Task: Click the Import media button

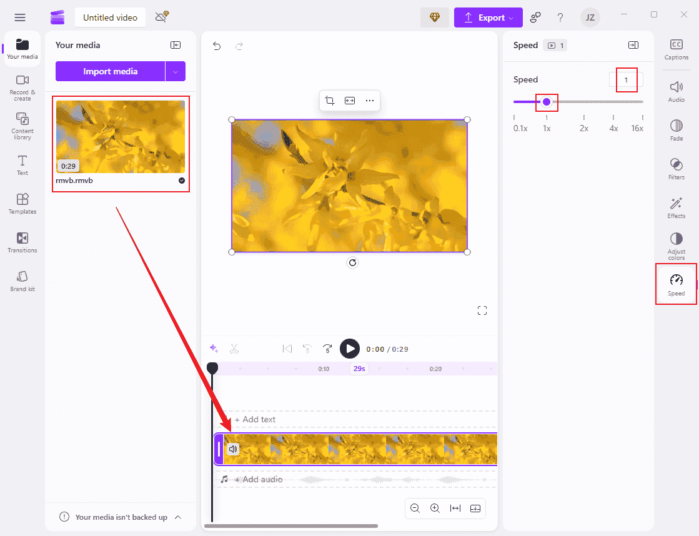Action: coord(111,71)
